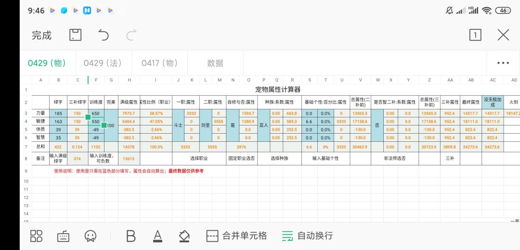Select the 没无极加成 header cell

493,102
